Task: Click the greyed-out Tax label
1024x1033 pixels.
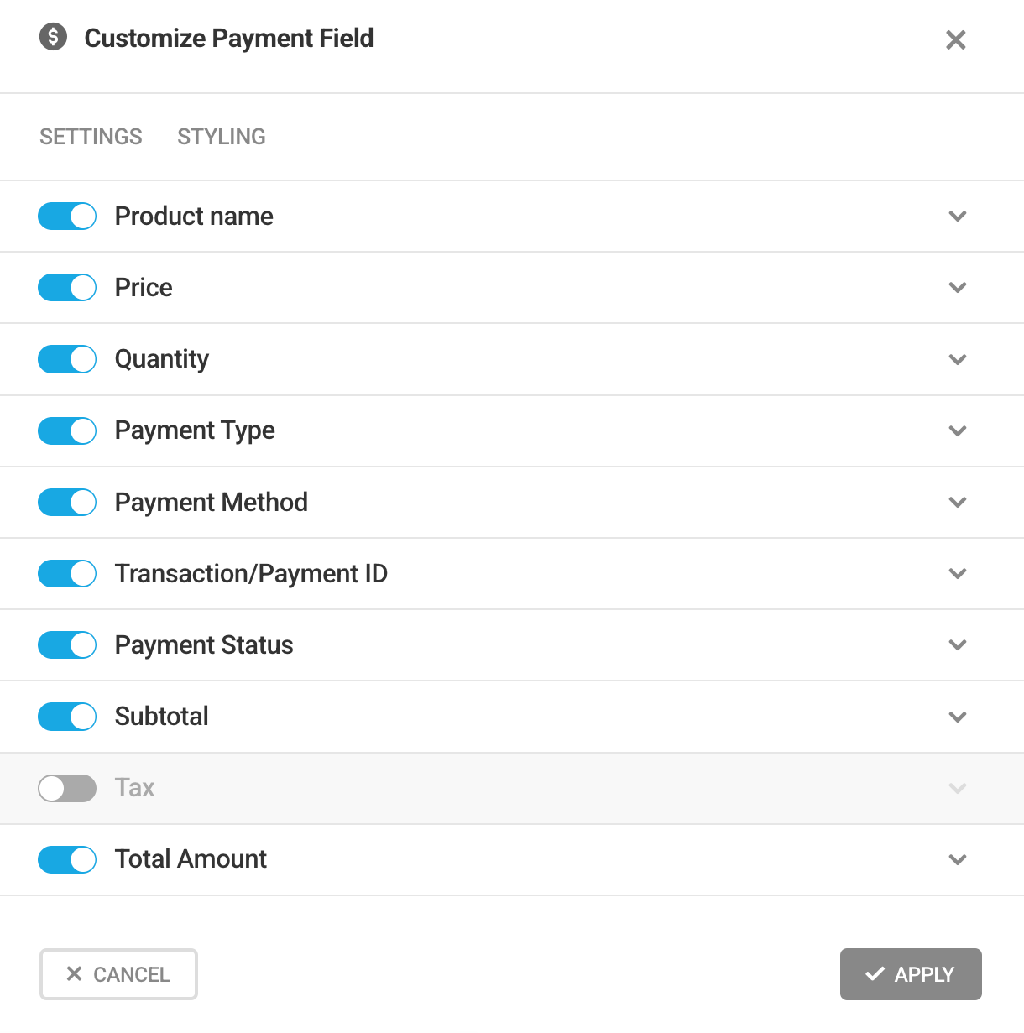Action: point(134,788)
